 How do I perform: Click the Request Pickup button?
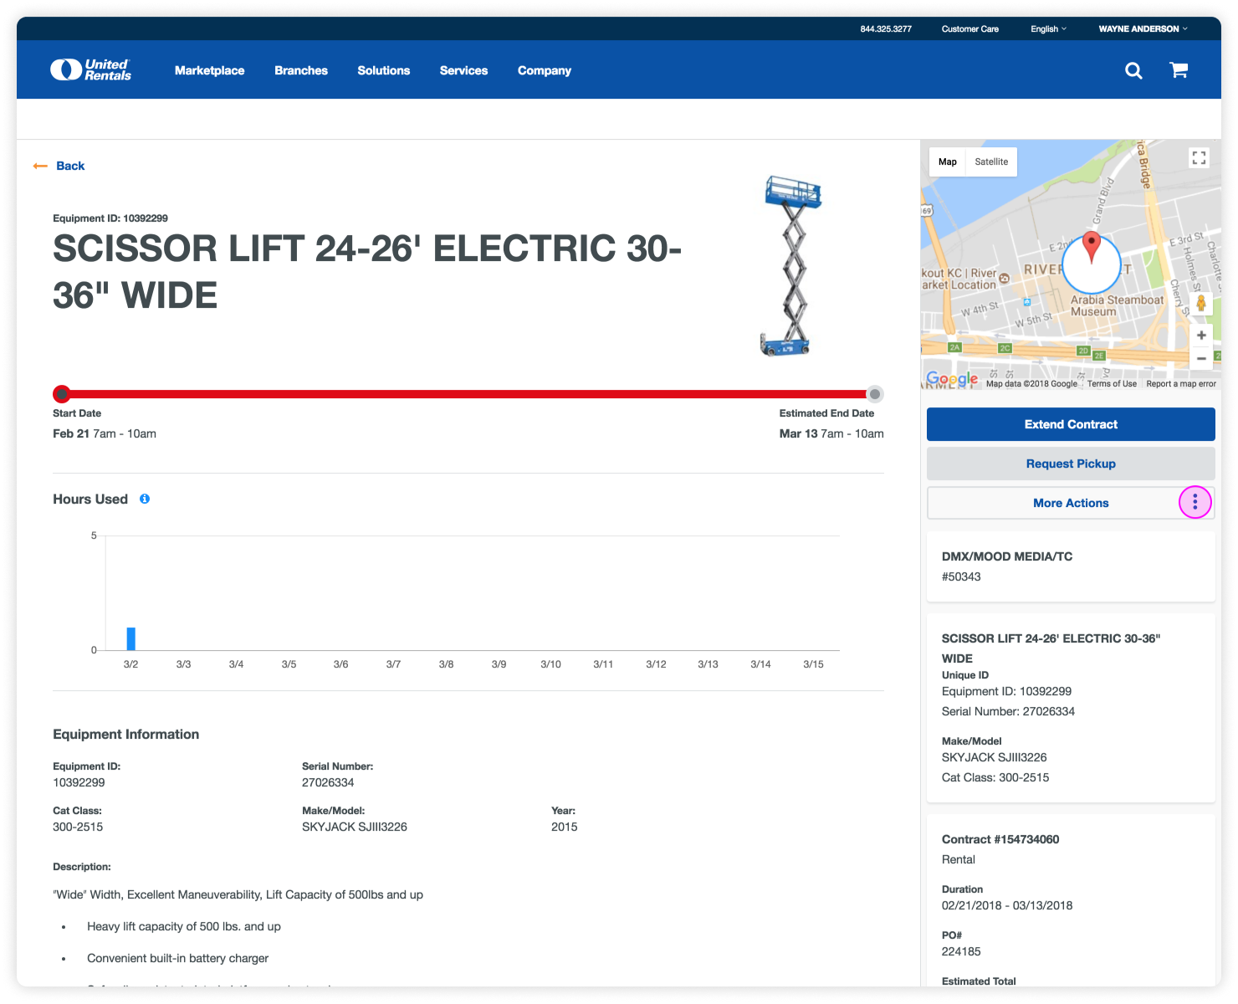coord(1071,464)
